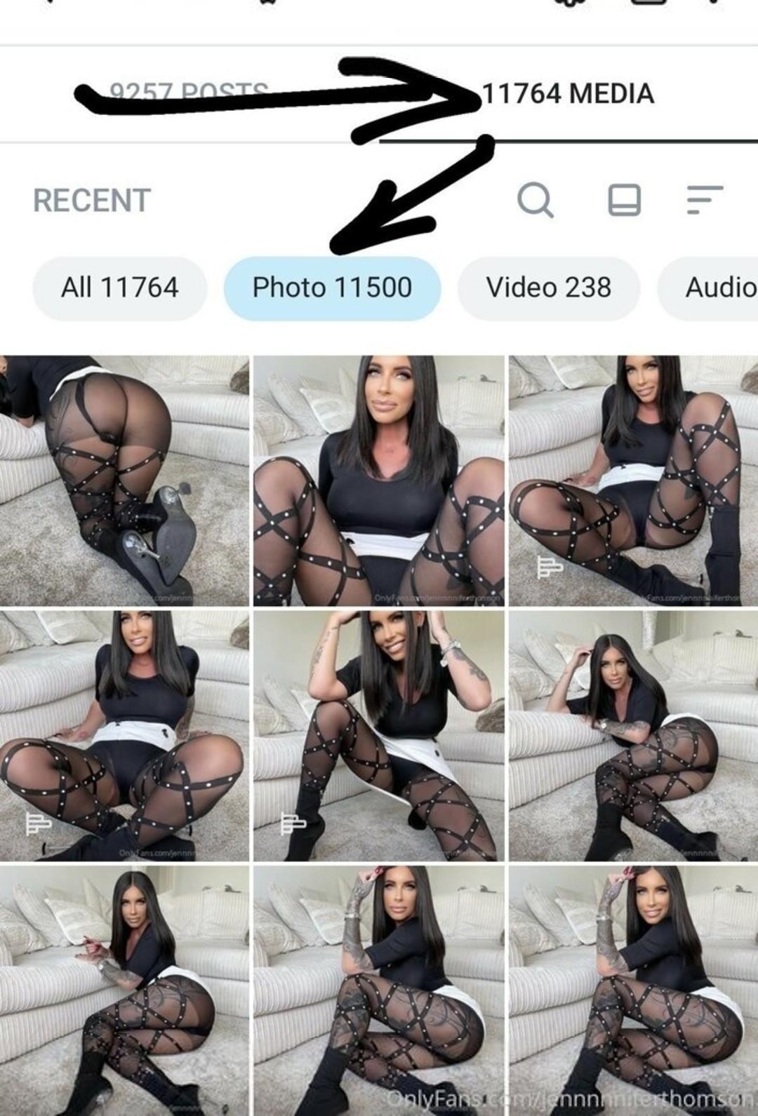Filter by Video 238 chip
This screenshot has height=1116, width=758.
pyautogui.click(x=549, y=288)
